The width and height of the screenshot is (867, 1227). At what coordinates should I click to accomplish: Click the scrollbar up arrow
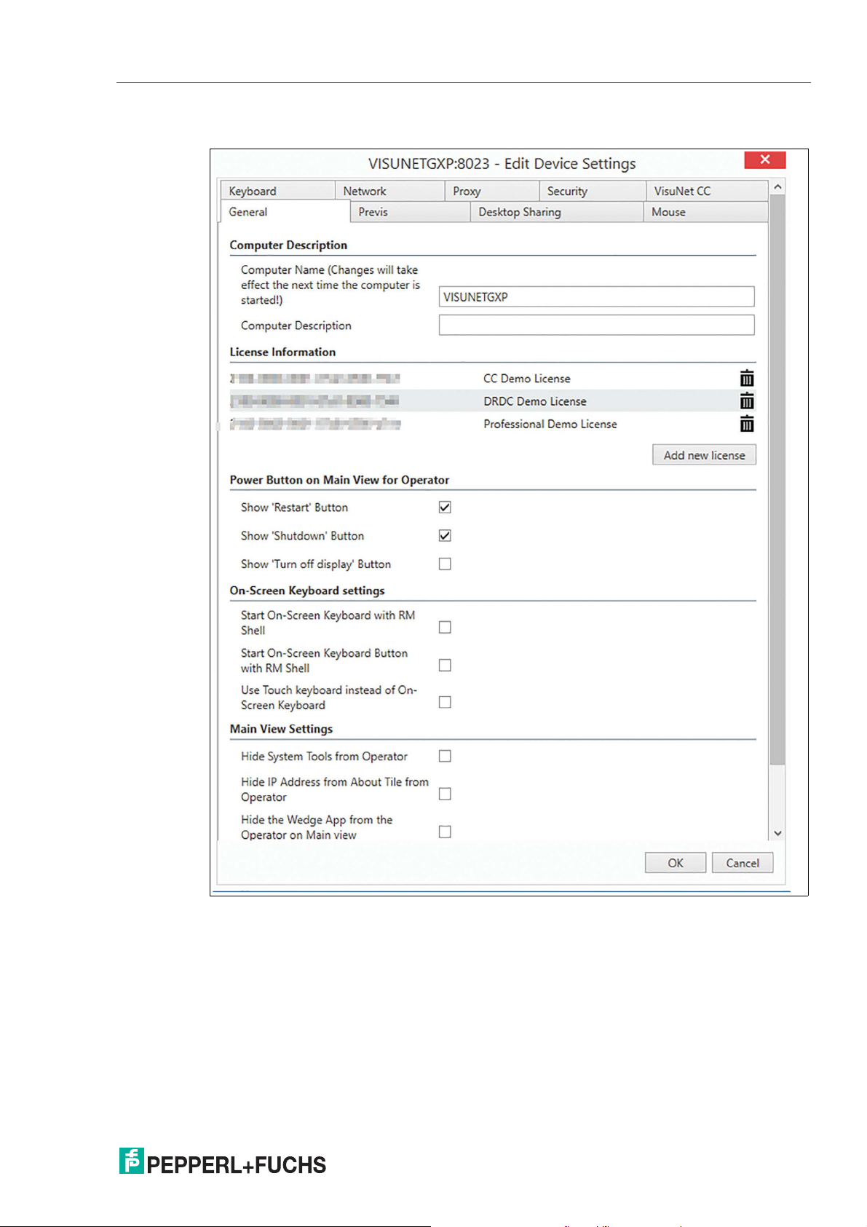tap(777, 187)
